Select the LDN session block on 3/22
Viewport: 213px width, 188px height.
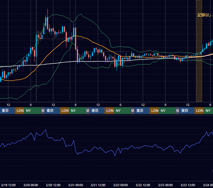click(x=154, y=111)
